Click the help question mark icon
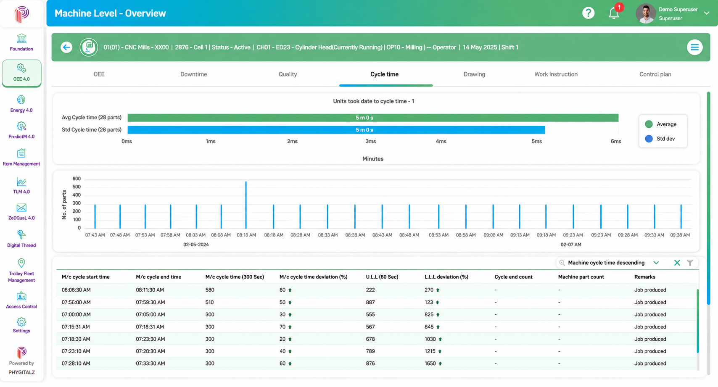 click(588, 13)
